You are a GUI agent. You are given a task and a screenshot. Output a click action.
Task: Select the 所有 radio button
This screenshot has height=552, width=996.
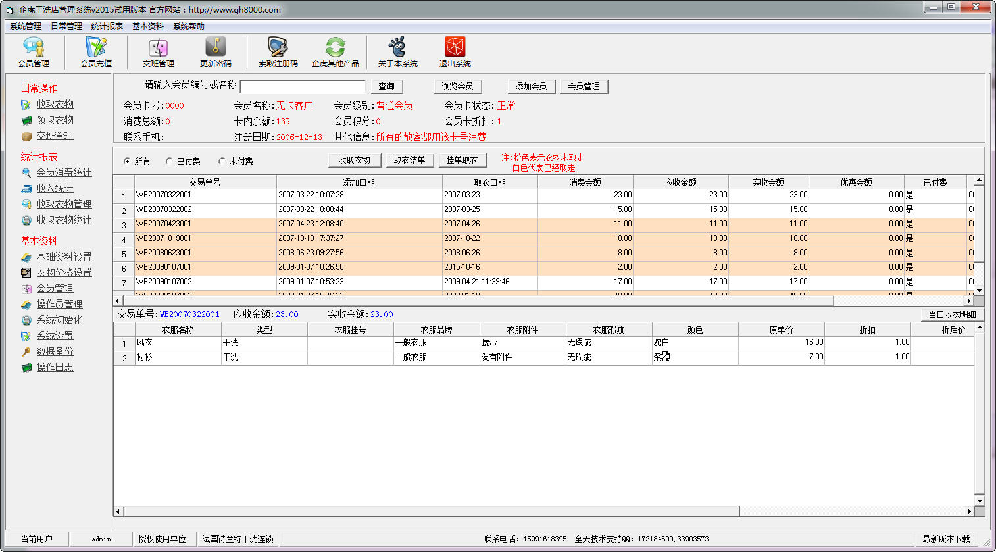[128, 161]
